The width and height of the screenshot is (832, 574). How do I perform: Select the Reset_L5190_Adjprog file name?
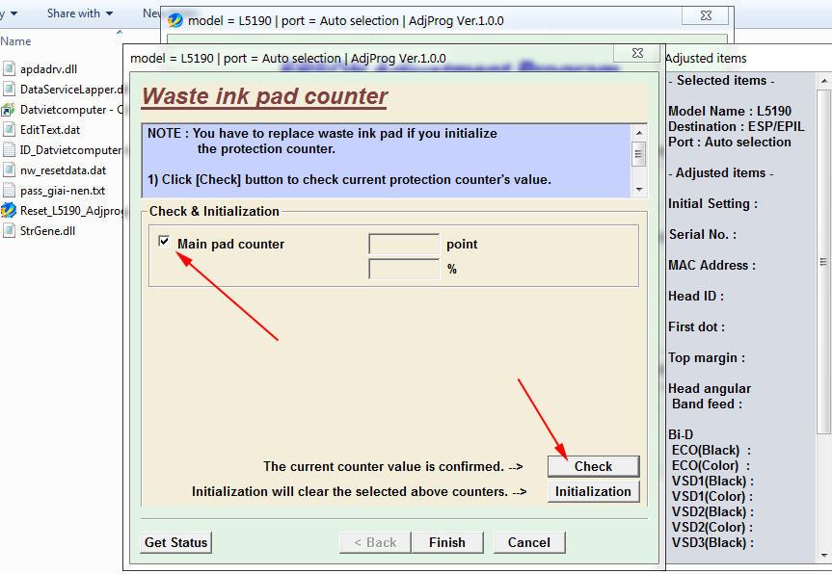coord(71,211)
